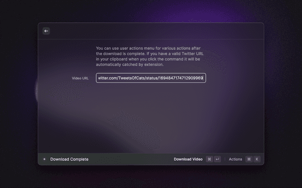Viewport: 302px width, 188px height.
Task: Open the Actions menu
Action: click(235, 159)
